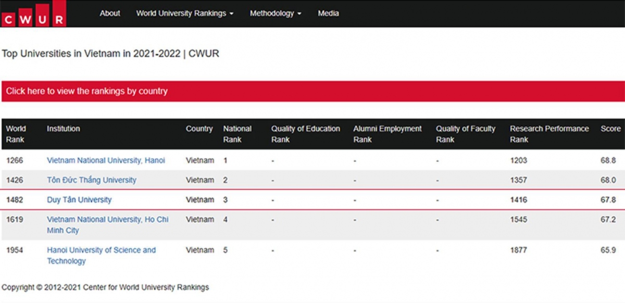The width and height of the screenshot is (625, 303).
Task: Go to the Media page
Action: [328, 14]
